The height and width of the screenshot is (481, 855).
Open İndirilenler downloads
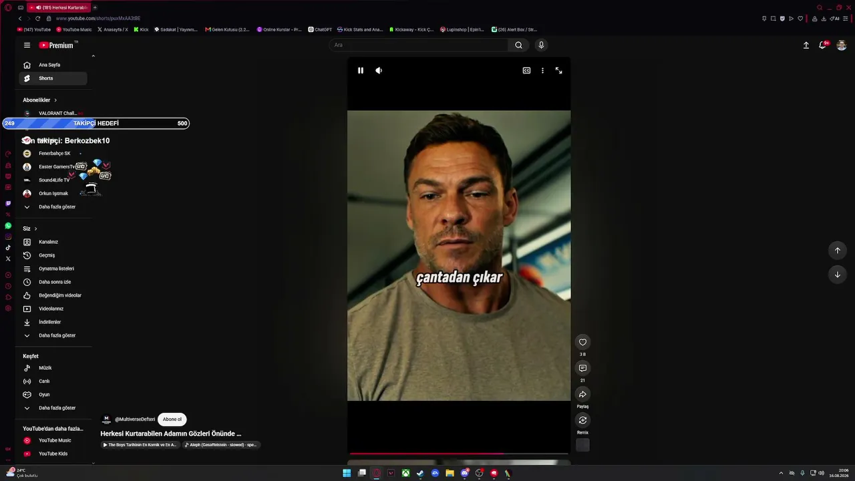click(53, 322)
